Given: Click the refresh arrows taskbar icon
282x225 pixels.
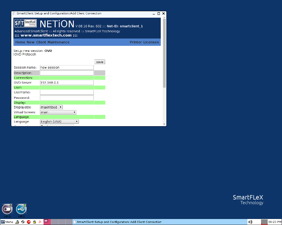Looking at the screenshot, I should click(x=23, y=222).
